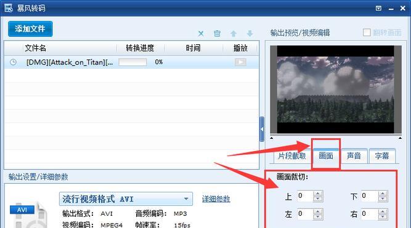
Task: Click the right trim marker under the preview
Action: click(400, 138)
